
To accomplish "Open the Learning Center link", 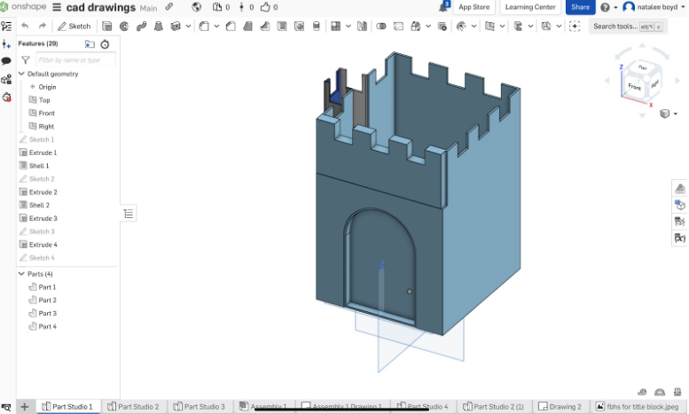I will pos(530,7).
